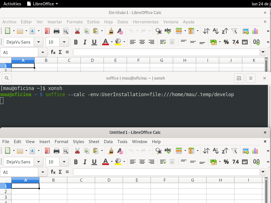Open the Sheet menu
This screenshot has width=271, height=203.
pos(94,141)
